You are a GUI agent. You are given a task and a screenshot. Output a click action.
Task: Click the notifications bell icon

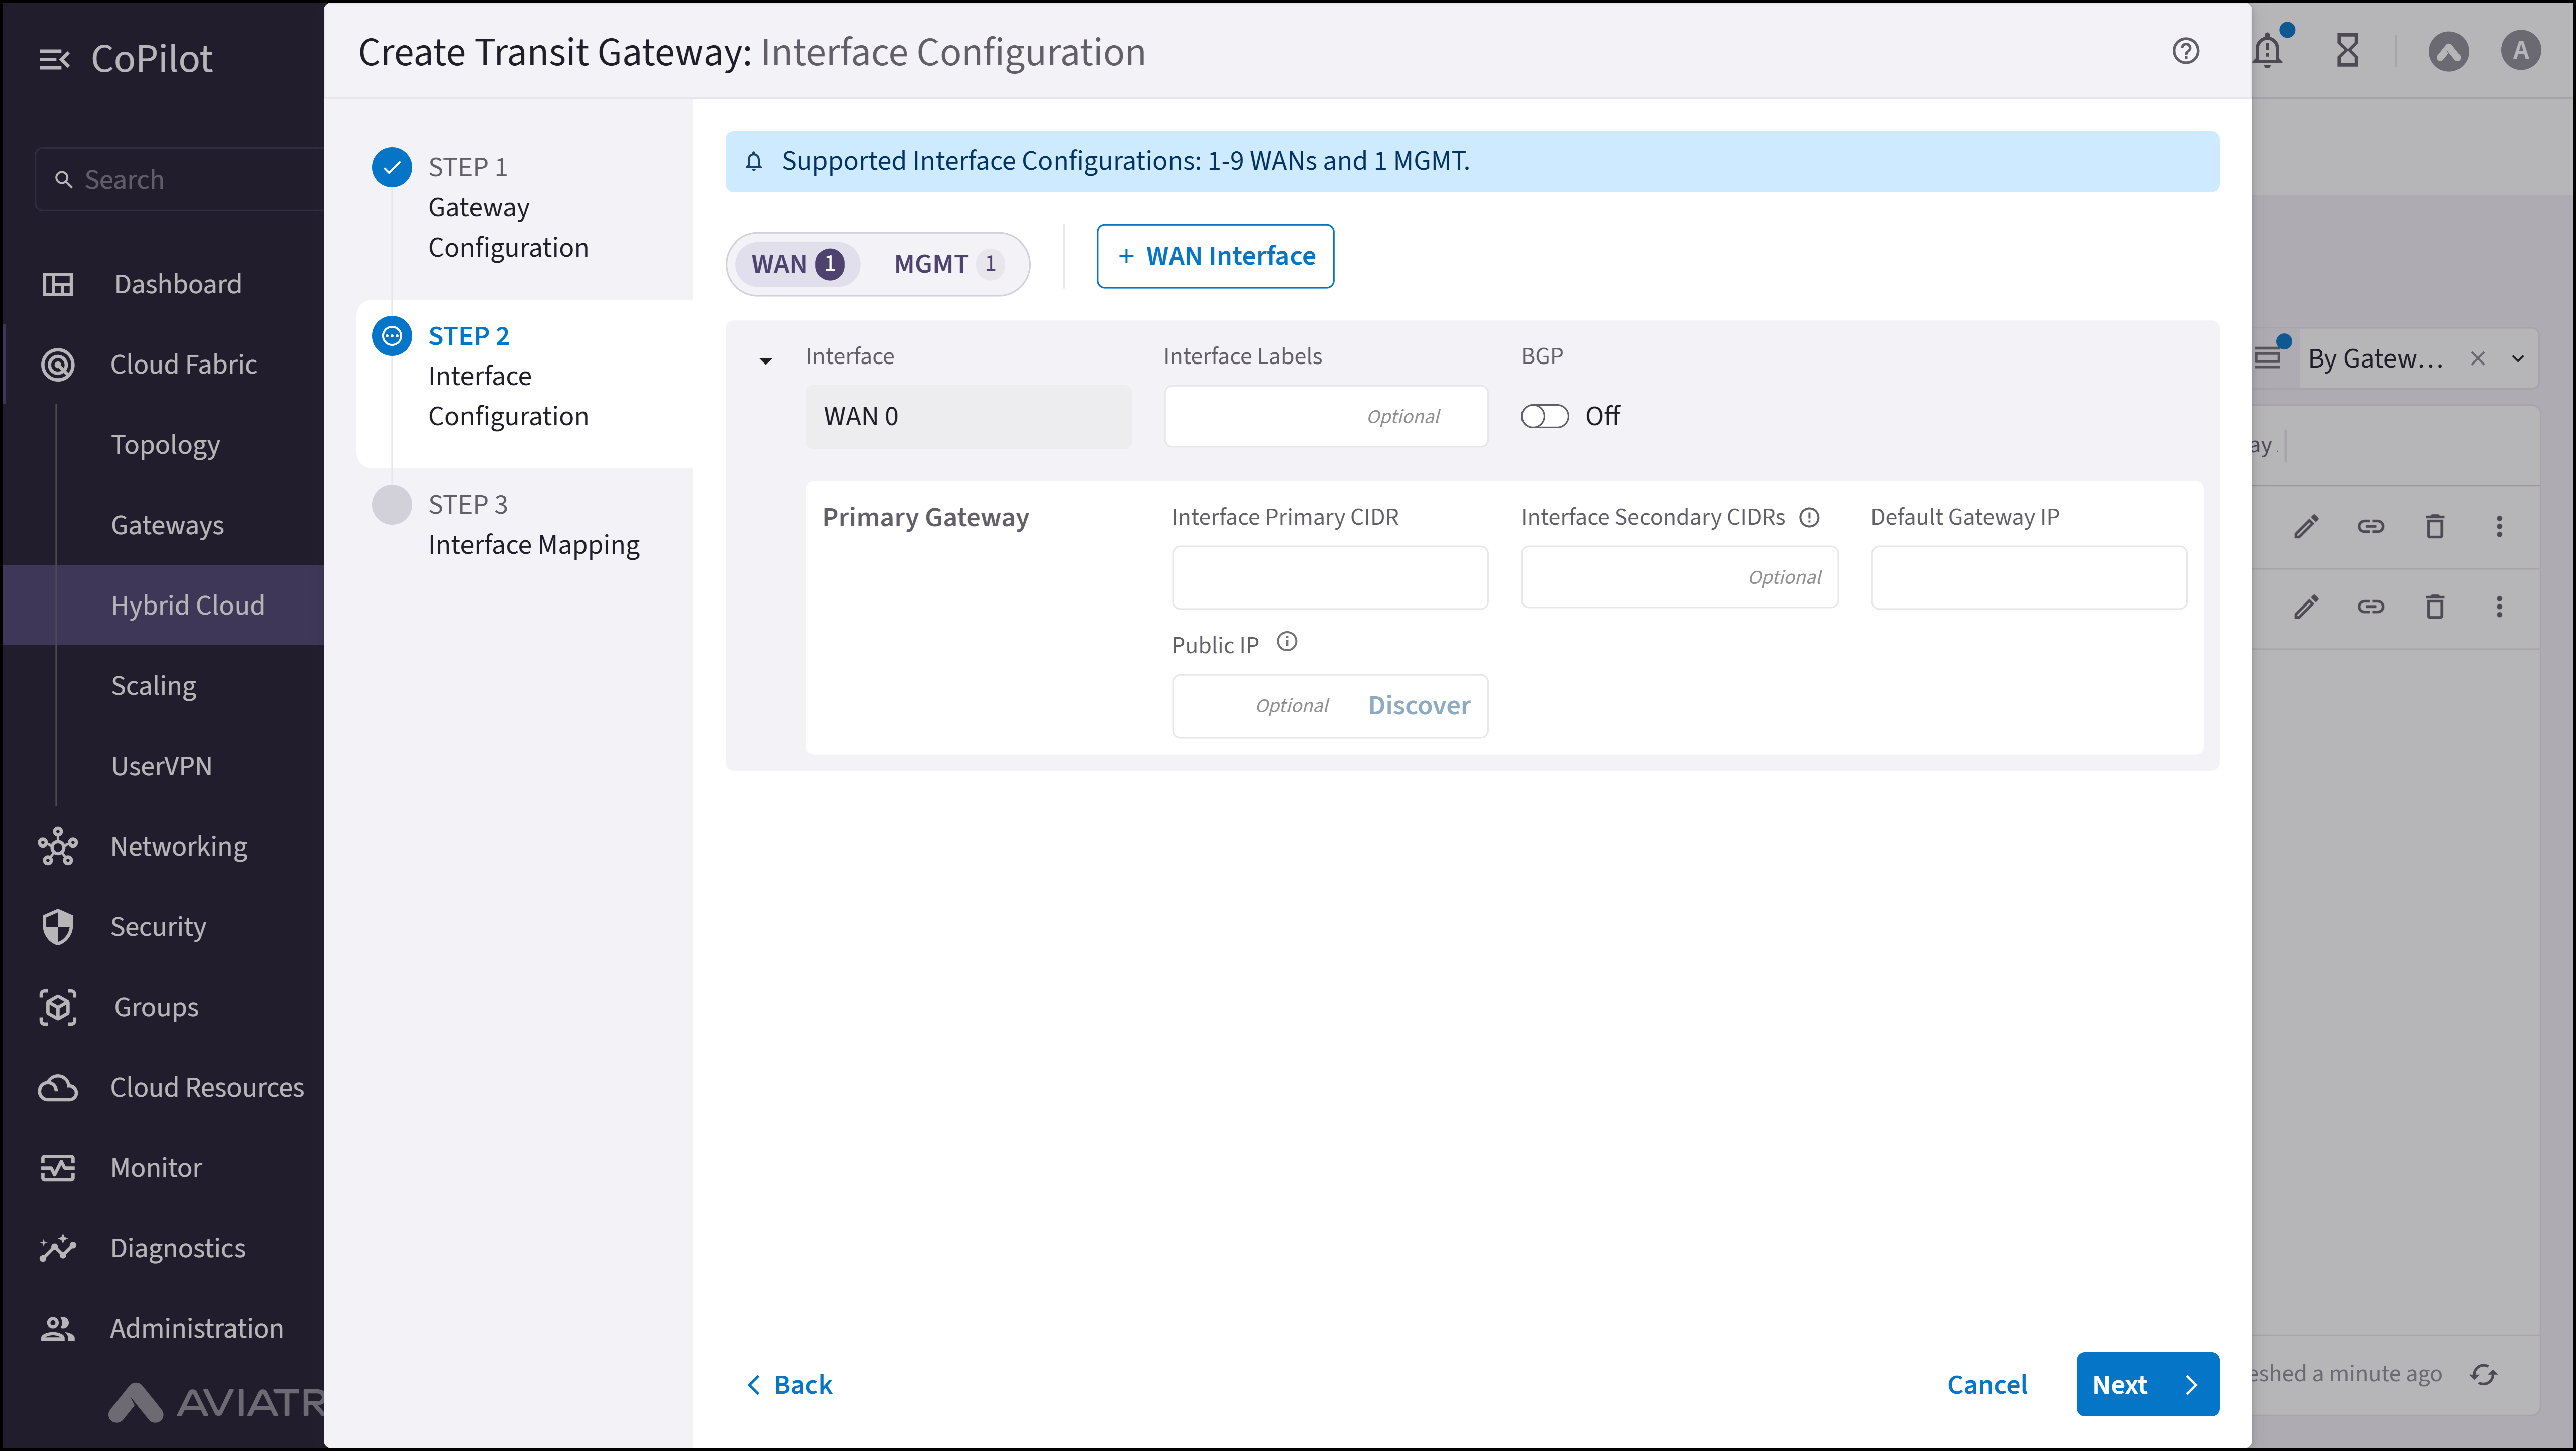click(x=2267, y=51)
